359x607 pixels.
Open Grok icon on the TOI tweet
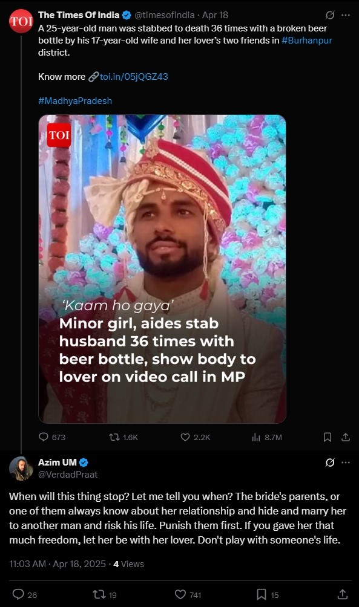[x=330, y=15]
